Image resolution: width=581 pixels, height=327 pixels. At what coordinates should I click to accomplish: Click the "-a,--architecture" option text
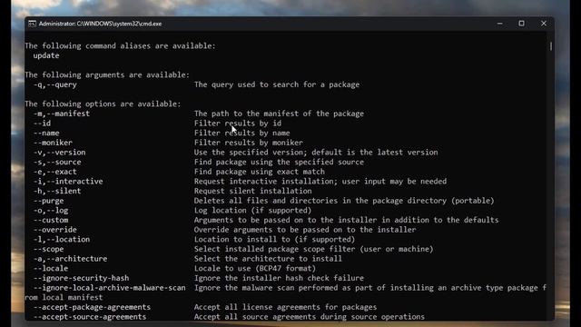71,258
